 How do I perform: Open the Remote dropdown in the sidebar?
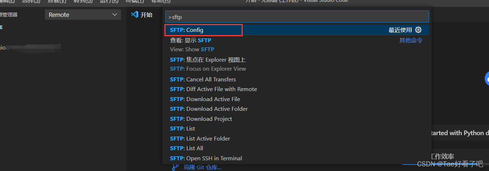(x=83, y=15)
